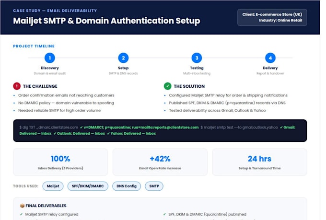Click 'Mailjet SMTP relay configured' deliverable
Image resolution: width=326 pixels, height=220 pixels.
(x=52, y=214)
